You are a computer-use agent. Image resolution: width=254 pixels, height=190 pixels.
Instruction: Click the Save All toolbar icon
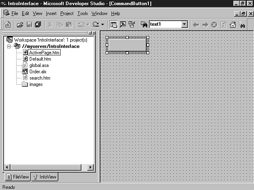(x=38, y=25)
